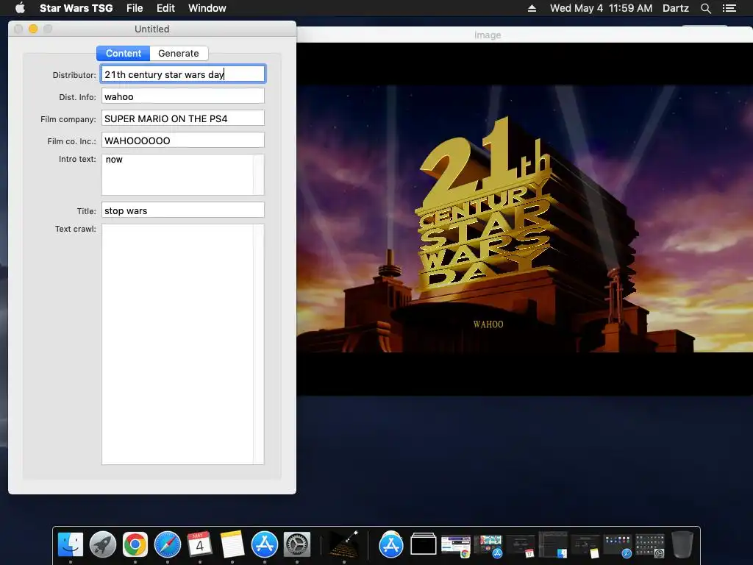
Task: Click the Star Wars TSG app dock icon
Action: [x=344, y=544]
